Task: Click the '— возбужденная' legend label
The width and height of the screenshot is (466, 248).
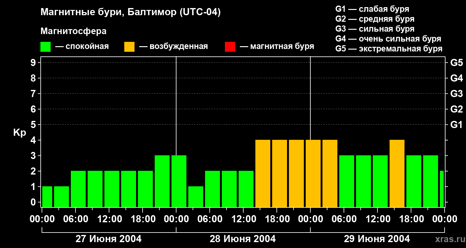Action: click(x=173, y=46)
